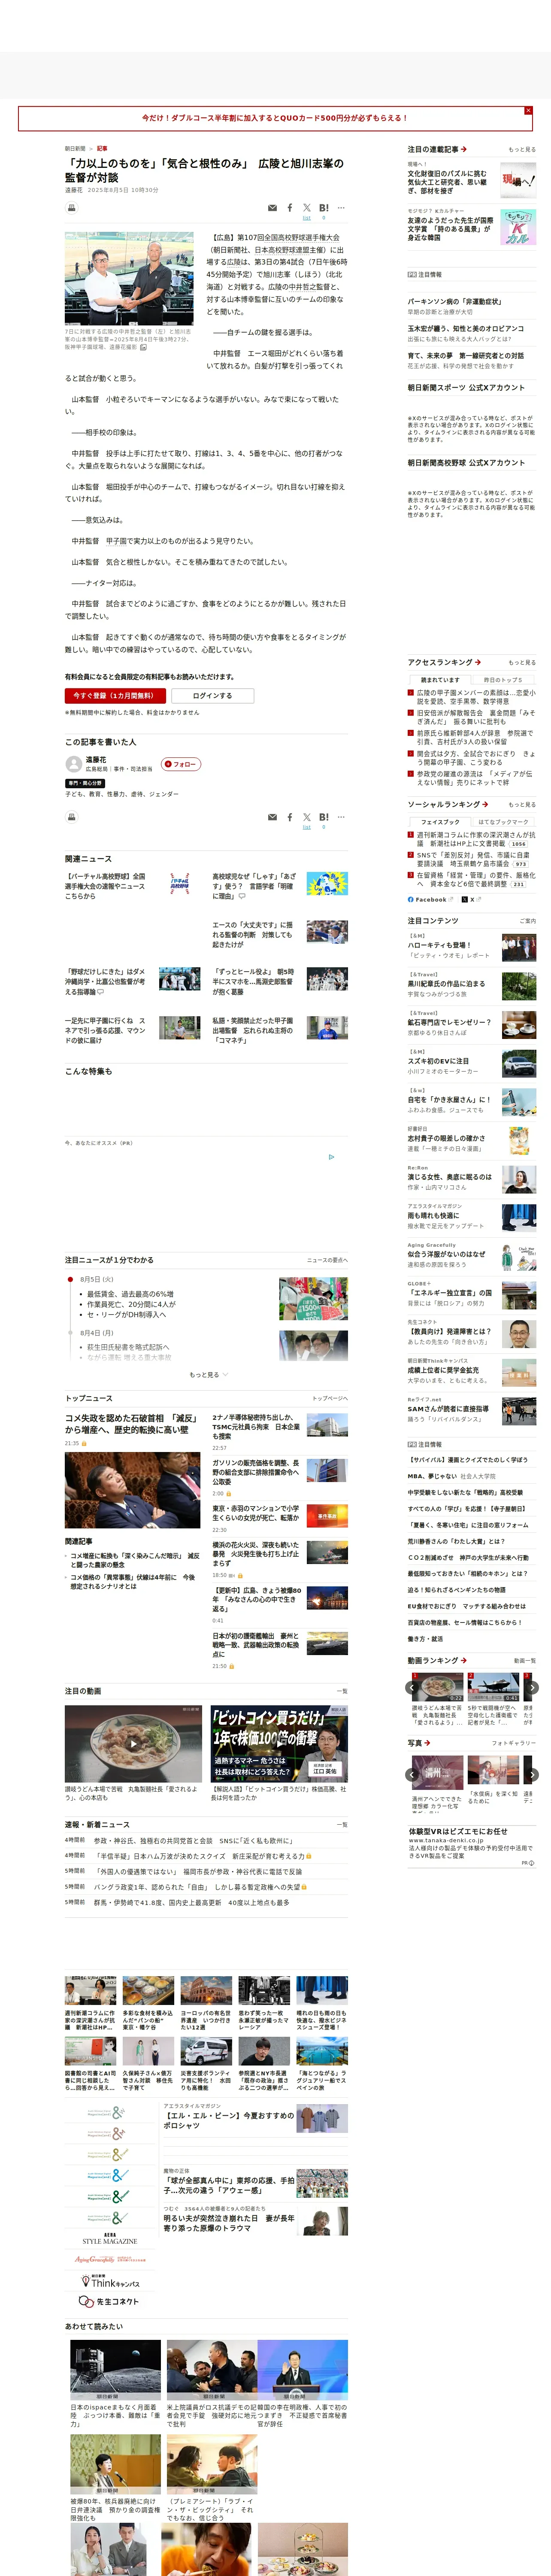Click the mail icon at article bottom

click(272, 817)
